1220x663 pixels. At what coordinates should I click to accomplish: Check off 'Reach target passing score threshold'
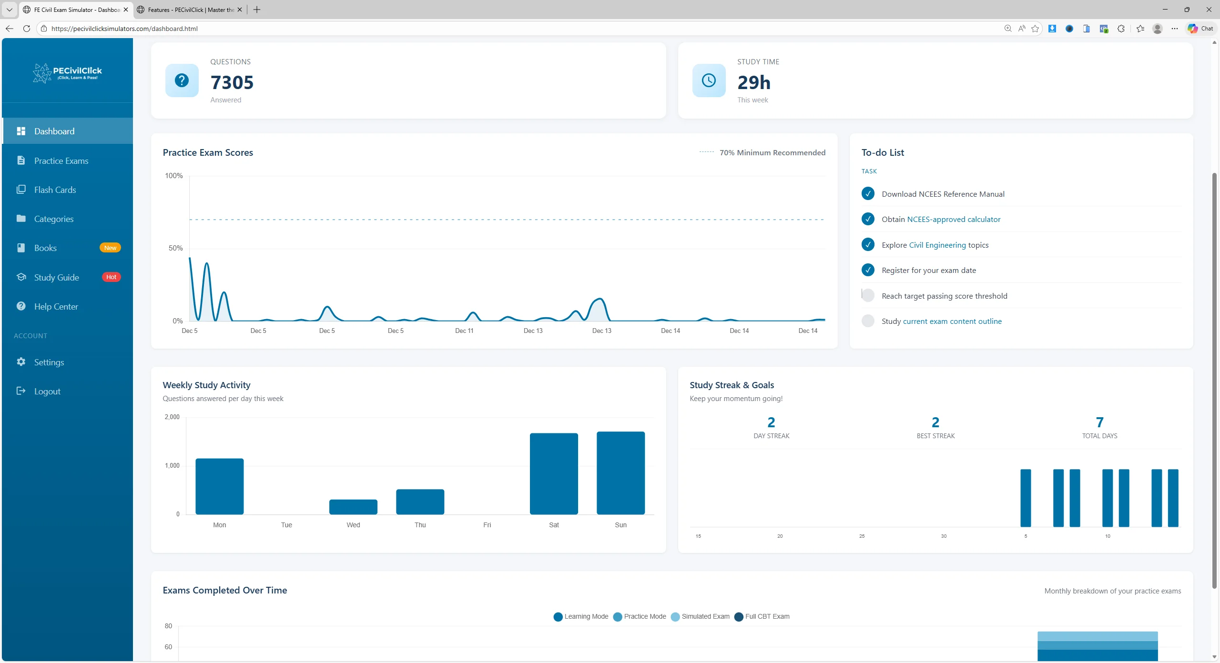click(868, 295)
